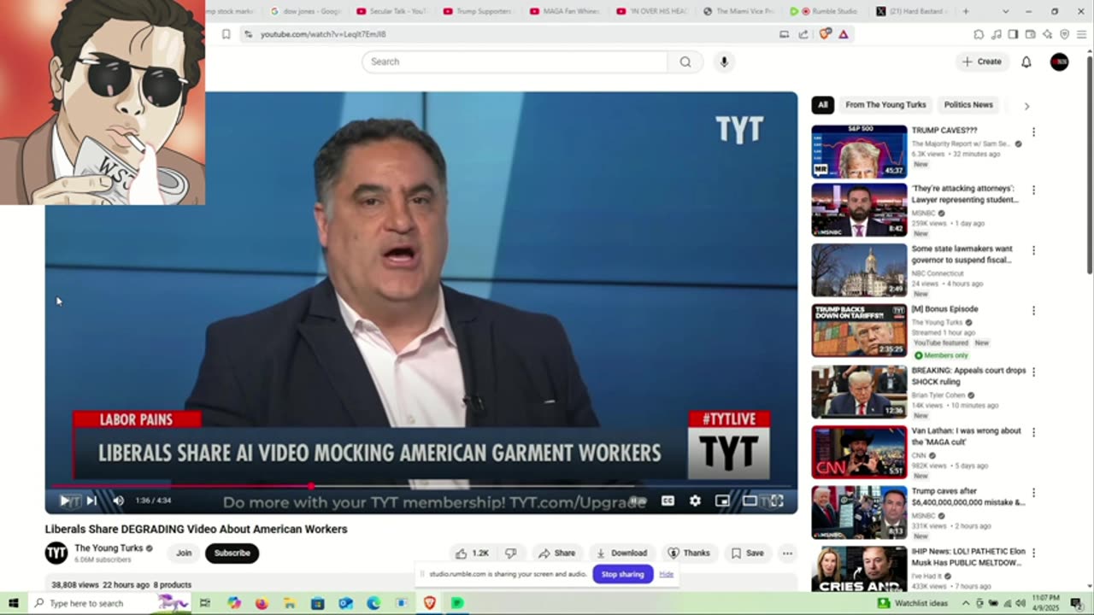Focus the YouTube search box
Image resolution: width=1094 pixels, height=615 pixels.
515,61
